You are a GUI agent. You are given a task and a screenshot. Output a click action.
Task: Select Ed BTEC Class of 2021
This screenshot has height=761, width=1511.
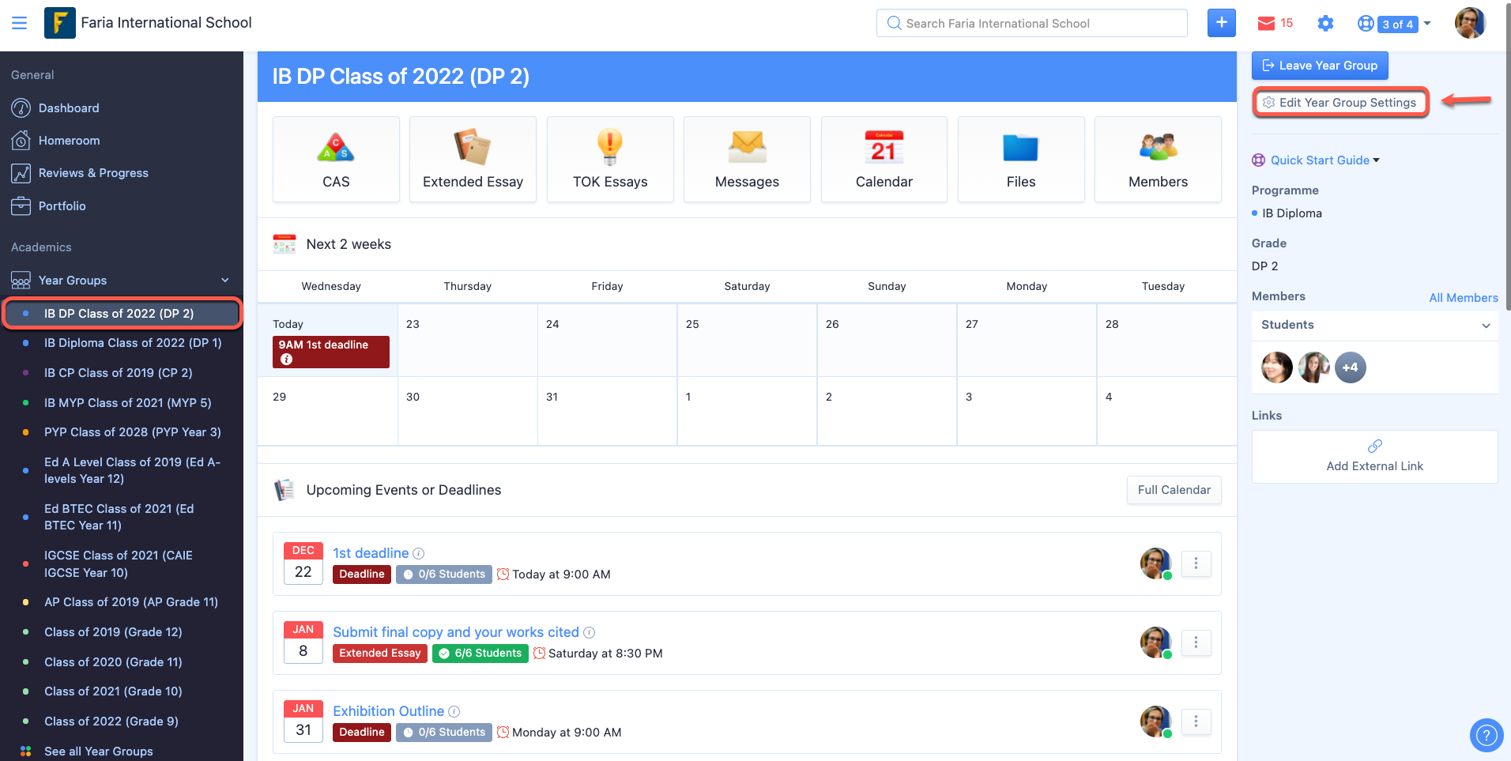(x=119, y=517)
